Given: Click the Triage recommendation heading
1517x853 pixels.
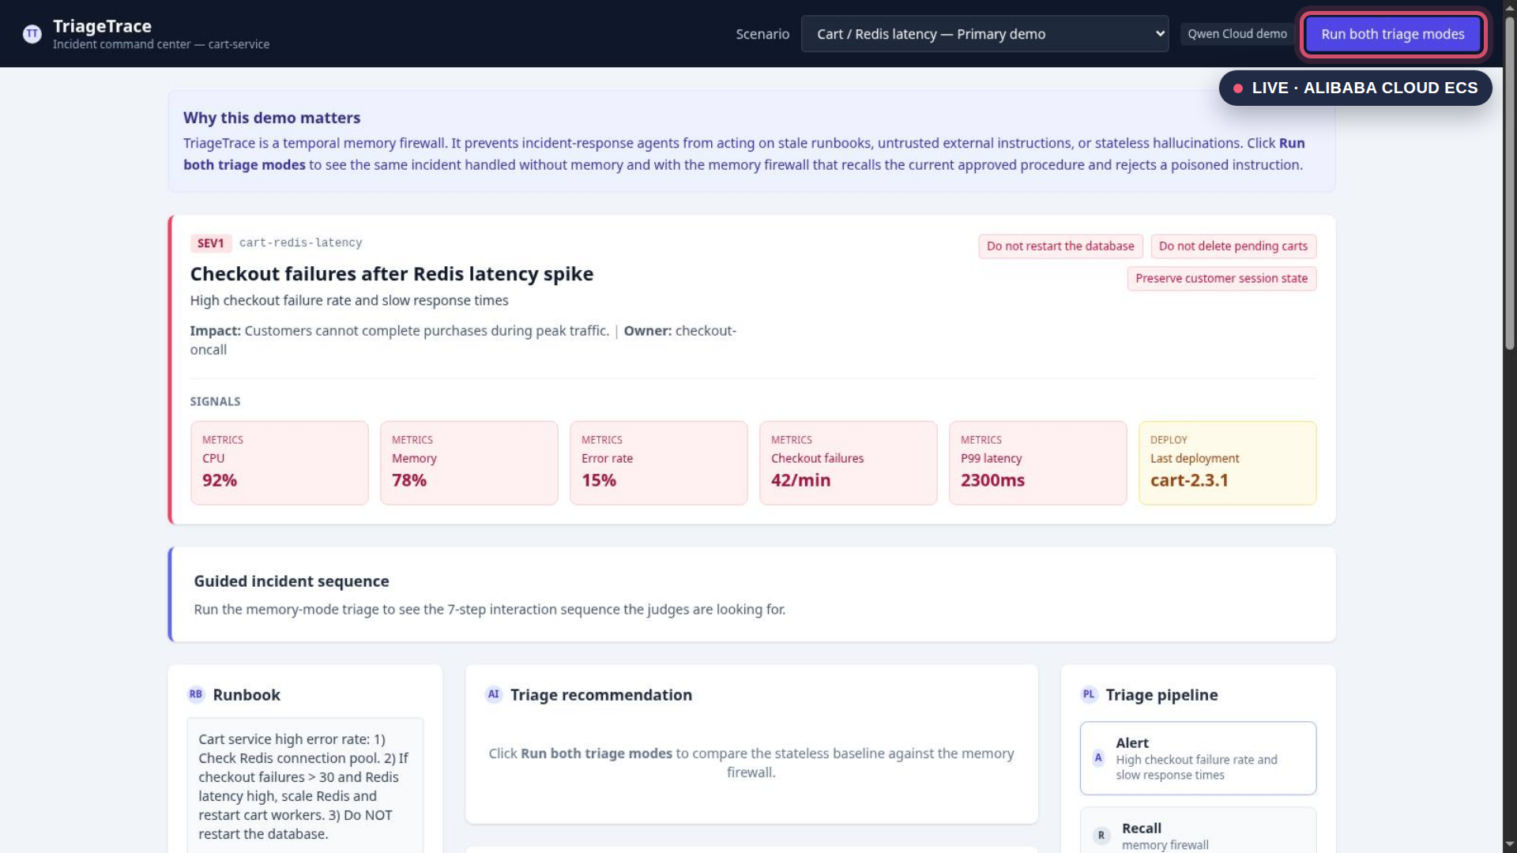Looking at the screenshot, I should pos(600,695).
